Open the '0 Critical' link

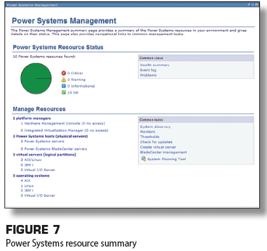75,73
